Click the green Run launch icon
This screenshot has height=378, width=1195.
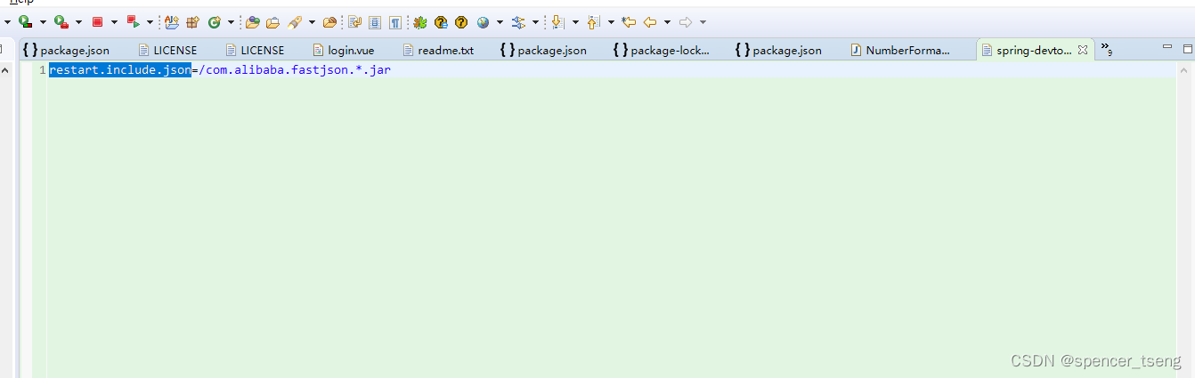pos(25,21)
